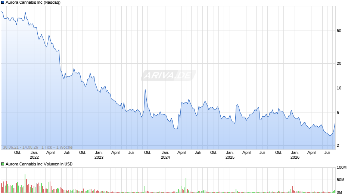This screenshot has width=351, height=196.
Task: Click the tallest green volume bar in late 2021
Action: 25,183
